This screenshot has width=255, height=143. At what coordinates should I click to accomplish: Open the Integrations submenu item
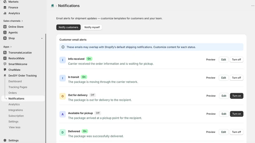tap(16, 110)
